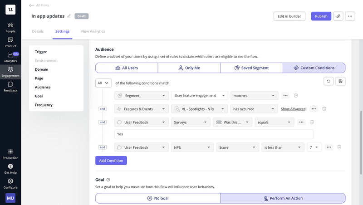Open the Surveys dropdown
363x205 pixels.
click(x=191, y=122)
